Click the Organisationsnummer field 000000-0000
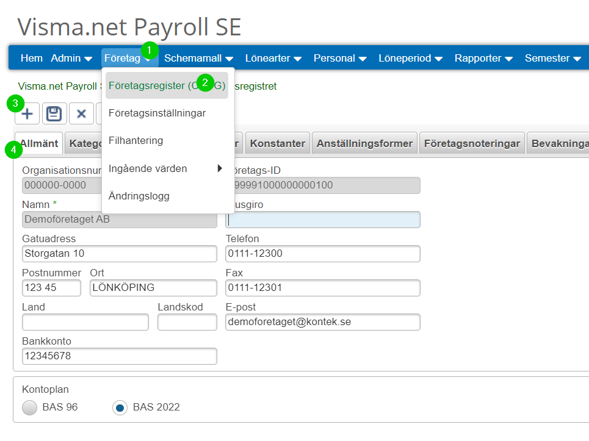 [x=62, y=185]
